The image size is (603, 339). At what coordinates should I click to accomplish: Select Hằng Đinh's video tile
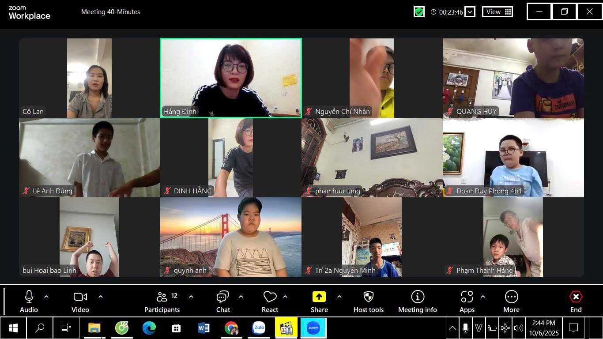coord(231,78)
